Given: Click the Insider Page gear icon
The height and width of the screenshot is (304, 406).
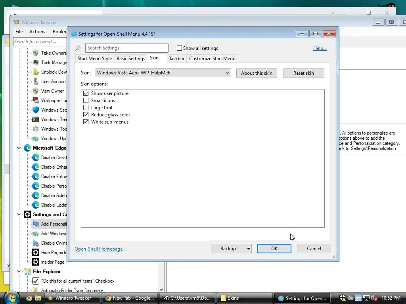Looking at the screenshot, I should click(x=36, y=262).
